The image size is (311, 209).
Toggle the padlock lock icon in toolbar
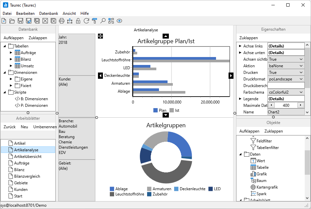[x=78, y=21]
